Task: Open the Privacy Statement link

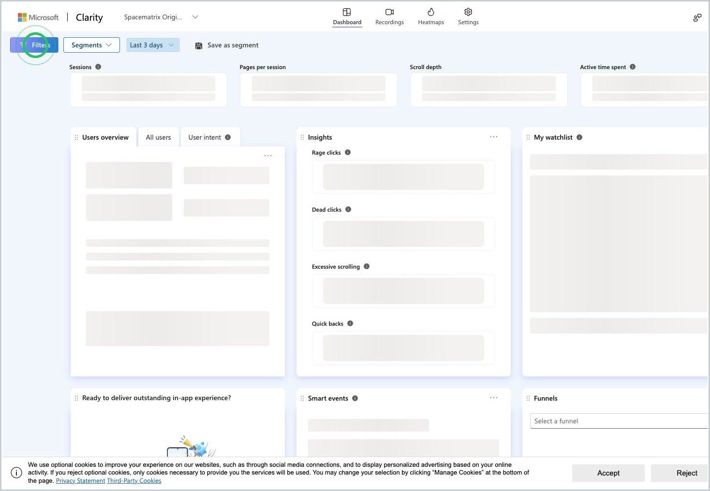Action: (80, 481)
